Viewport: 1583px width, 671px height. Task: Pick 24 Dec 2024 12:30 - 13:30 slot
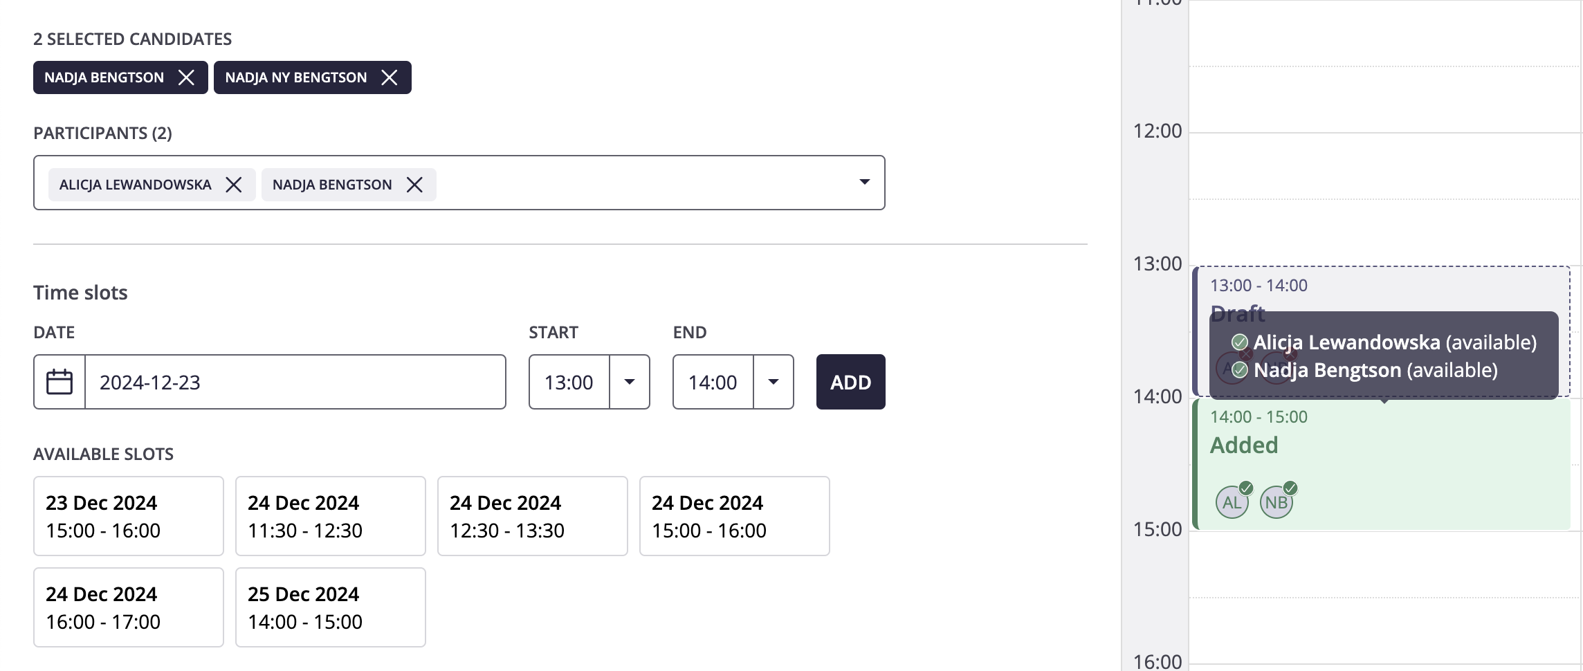coord(533,516)
